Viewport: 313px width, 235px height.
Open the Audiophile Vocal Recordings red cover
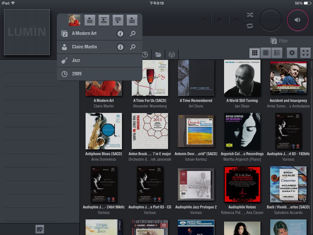242,184
